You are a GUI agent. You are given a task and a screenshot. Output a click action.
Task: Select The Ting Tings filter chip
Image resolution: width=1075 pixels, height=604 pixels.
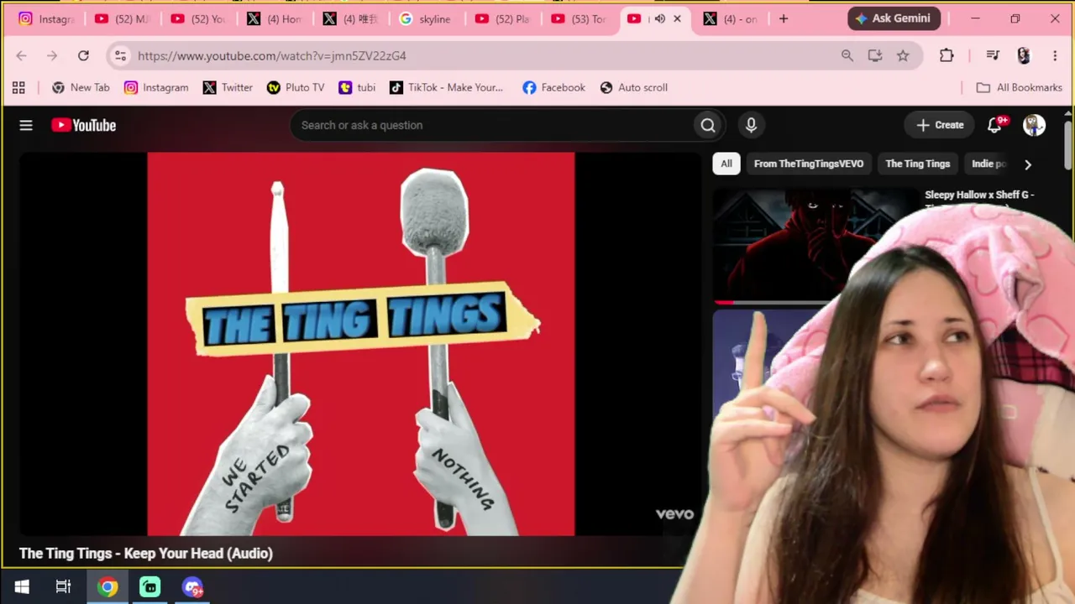917,164
